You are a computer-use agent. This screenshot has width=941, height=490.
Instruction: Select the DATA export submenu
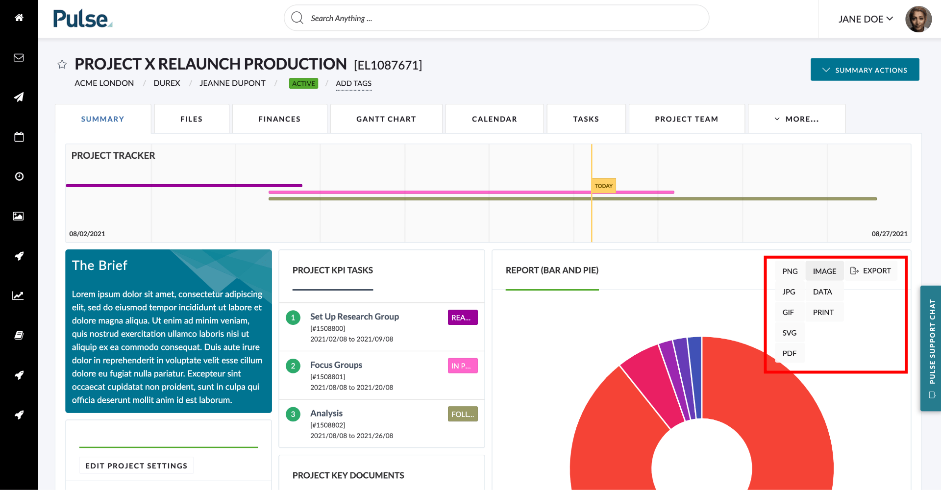(824, 292)
